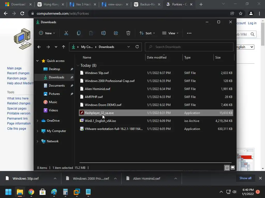Click the Win8.1 ISO file icon
Screen dimensions: 265x198
coord(82,121)
